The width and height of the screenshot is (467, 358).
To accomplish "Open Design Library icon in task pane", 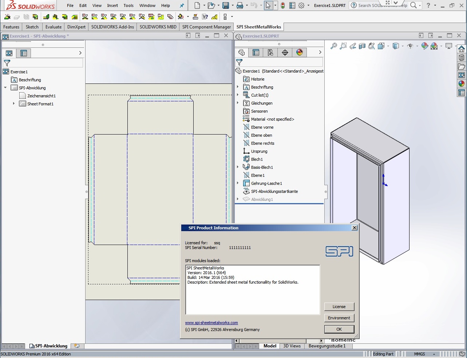I will tap(462, 58).
